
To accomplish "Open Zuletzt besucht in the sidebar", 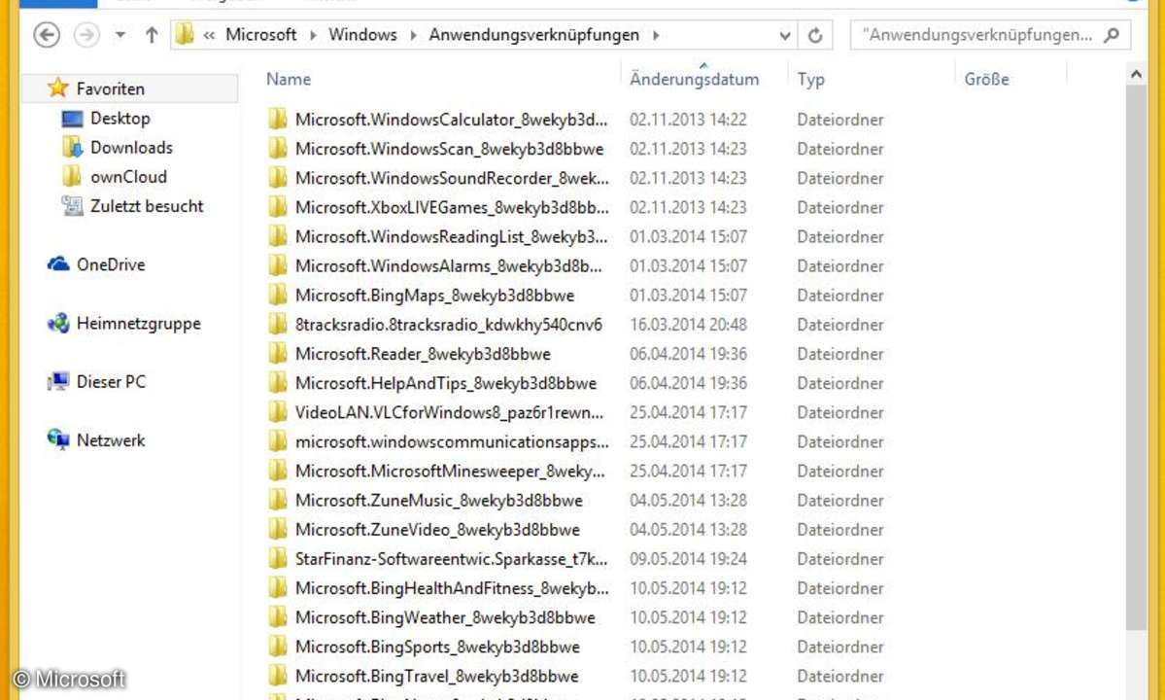I will coord(147,206).
